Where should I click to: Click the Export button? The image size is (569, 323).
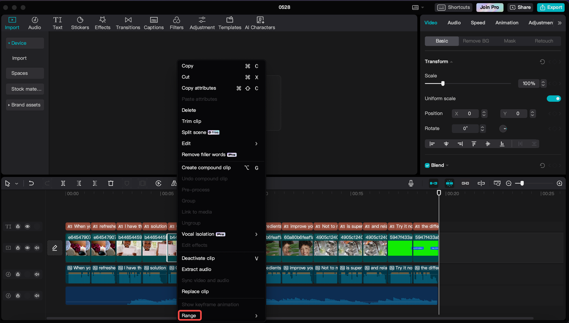pyautogui.click(x=550, y=7)
